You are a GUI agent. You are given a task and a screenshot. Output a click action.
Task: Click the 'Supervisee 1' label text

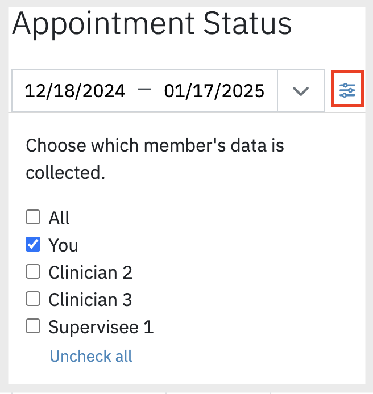click(x=101, y=327)
